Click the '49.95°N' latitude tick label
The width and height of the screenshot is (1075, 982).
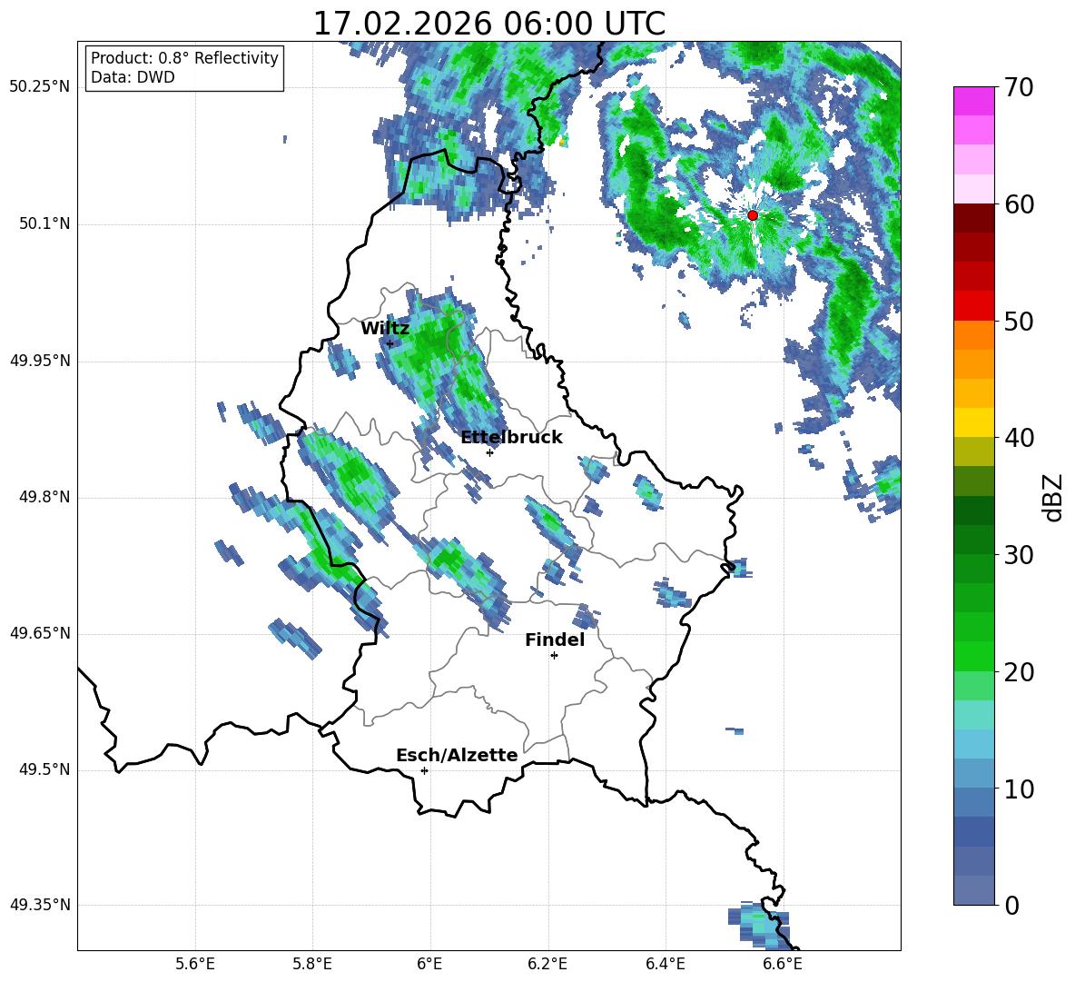point(40,361)
